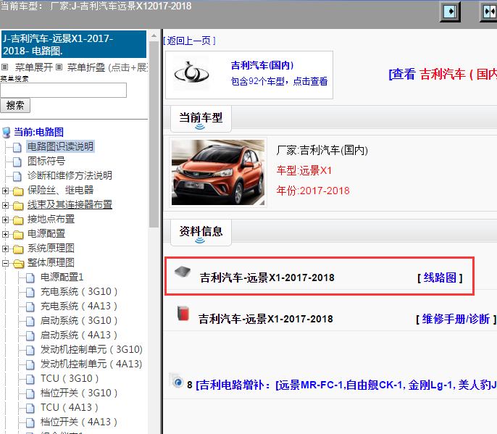
Task: Click the page icon of 电路图识读说明
Action: [x=17, y=147]
